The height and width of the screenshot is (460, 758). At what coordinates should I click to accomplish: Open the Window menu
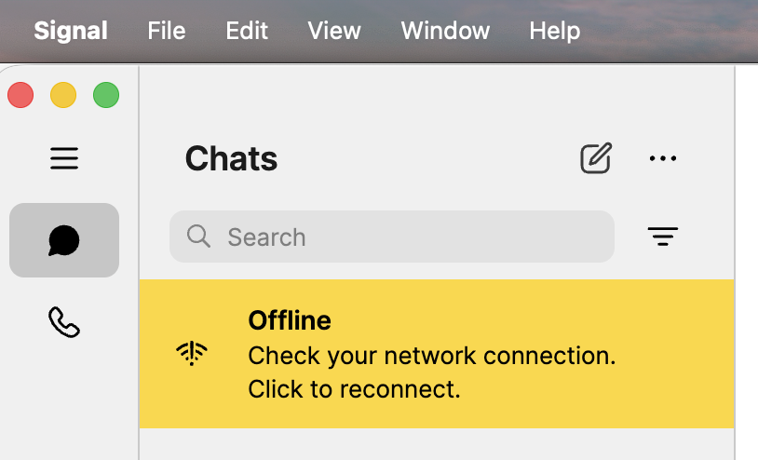pos(445,31)
